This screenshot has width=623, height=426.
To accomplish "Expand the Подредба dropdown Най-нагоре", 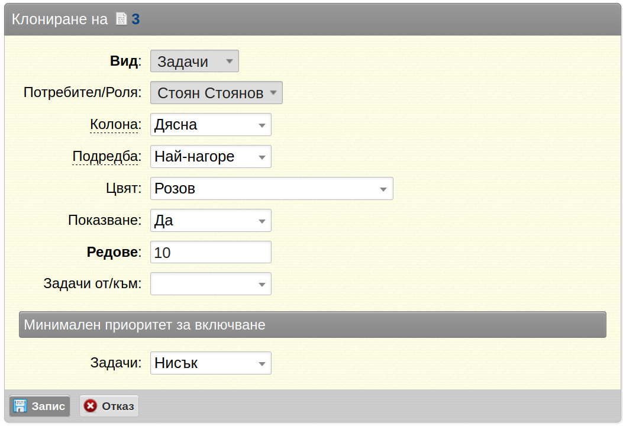I will point(211,157).
